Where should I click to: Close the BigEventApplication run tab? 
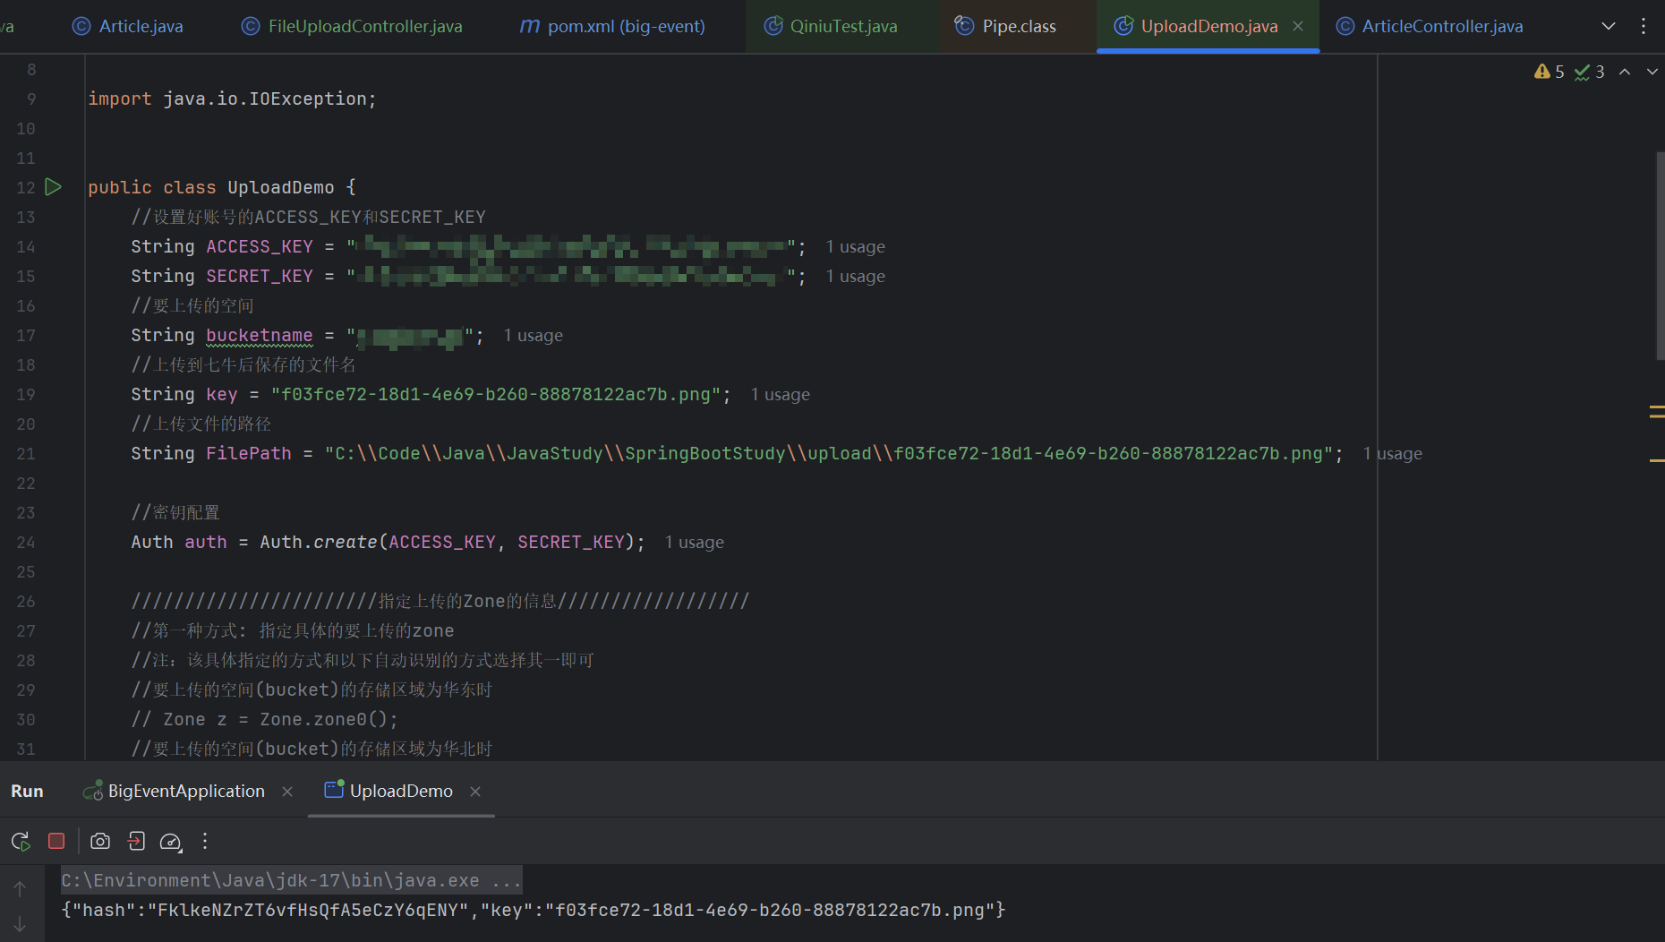287,792
